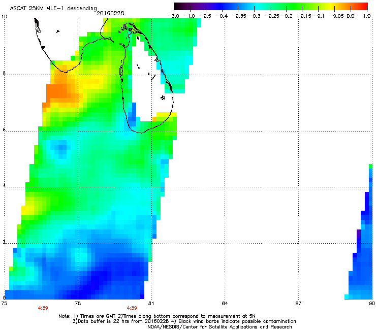Click the -0.25 color bar label
The width and height of the screenshot is (376, 330).
[272, 16]
